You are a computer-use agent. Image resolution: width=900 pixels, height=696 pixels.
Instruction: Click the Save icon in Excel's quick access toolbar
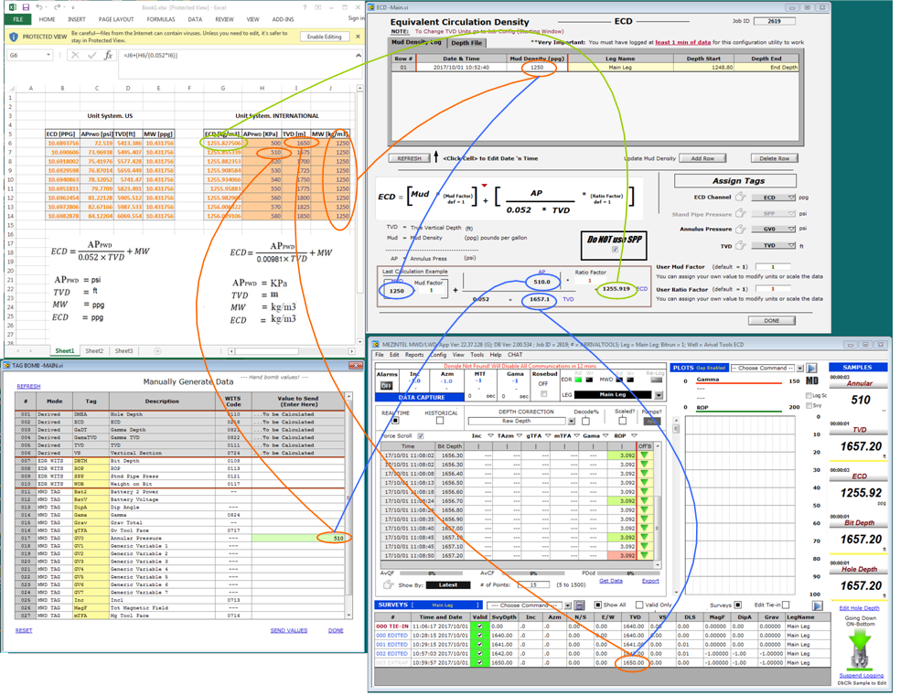26,7
